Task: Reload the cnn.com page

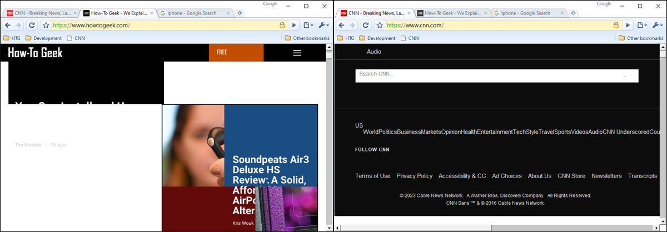Action: coord(366,25)
